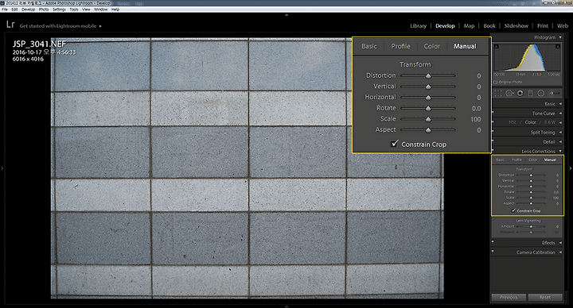573x308 pixels.
Task: Switch to the Slideshow module
Action: 516,26
